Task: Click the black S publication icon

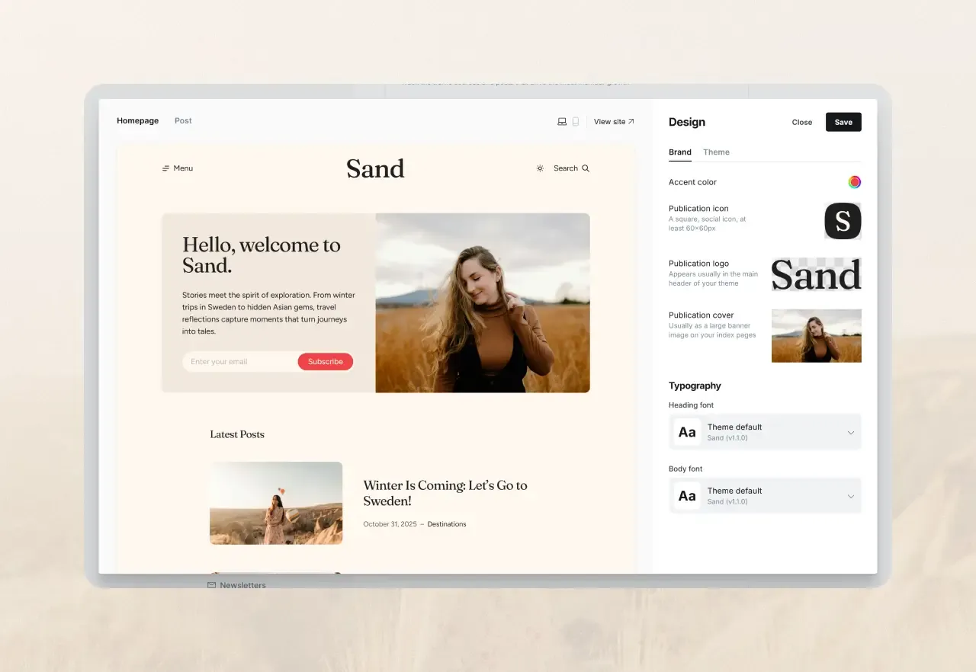Action: click(843, 221)
